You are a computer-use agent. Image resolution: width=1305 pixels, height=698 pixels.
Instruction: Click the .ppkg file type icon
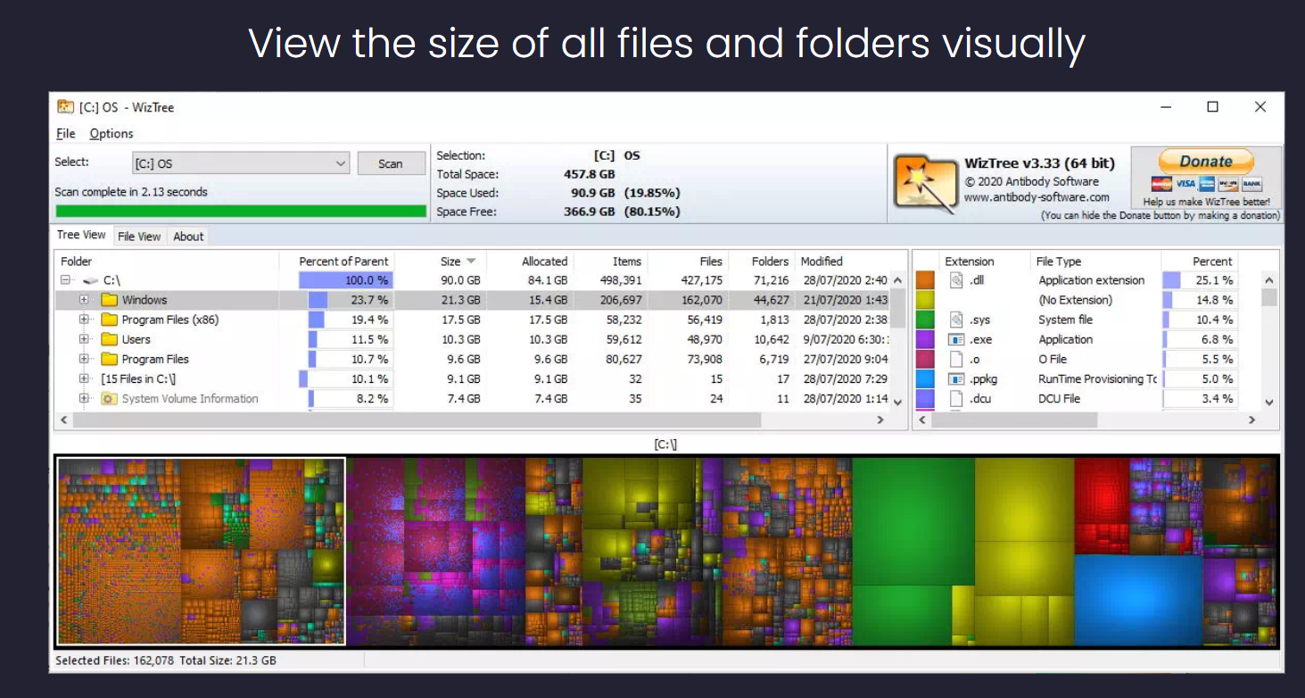coord(956,378)
